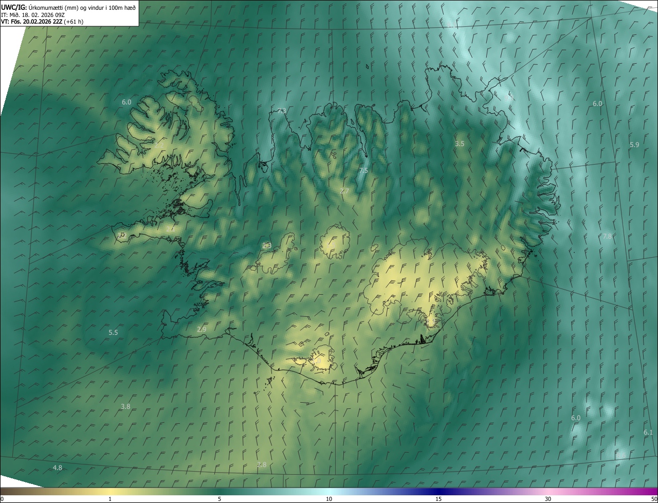The width and height of the screenshot is (658, 503).
Task: Click the "5.9" value label
Action: [x=634, y=145]
